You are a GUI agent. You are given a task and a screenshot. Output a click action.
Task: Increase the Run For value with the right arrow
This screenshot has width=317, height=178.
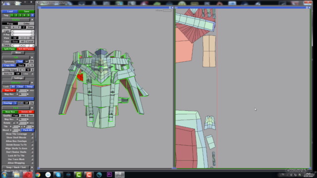point(28,90)
